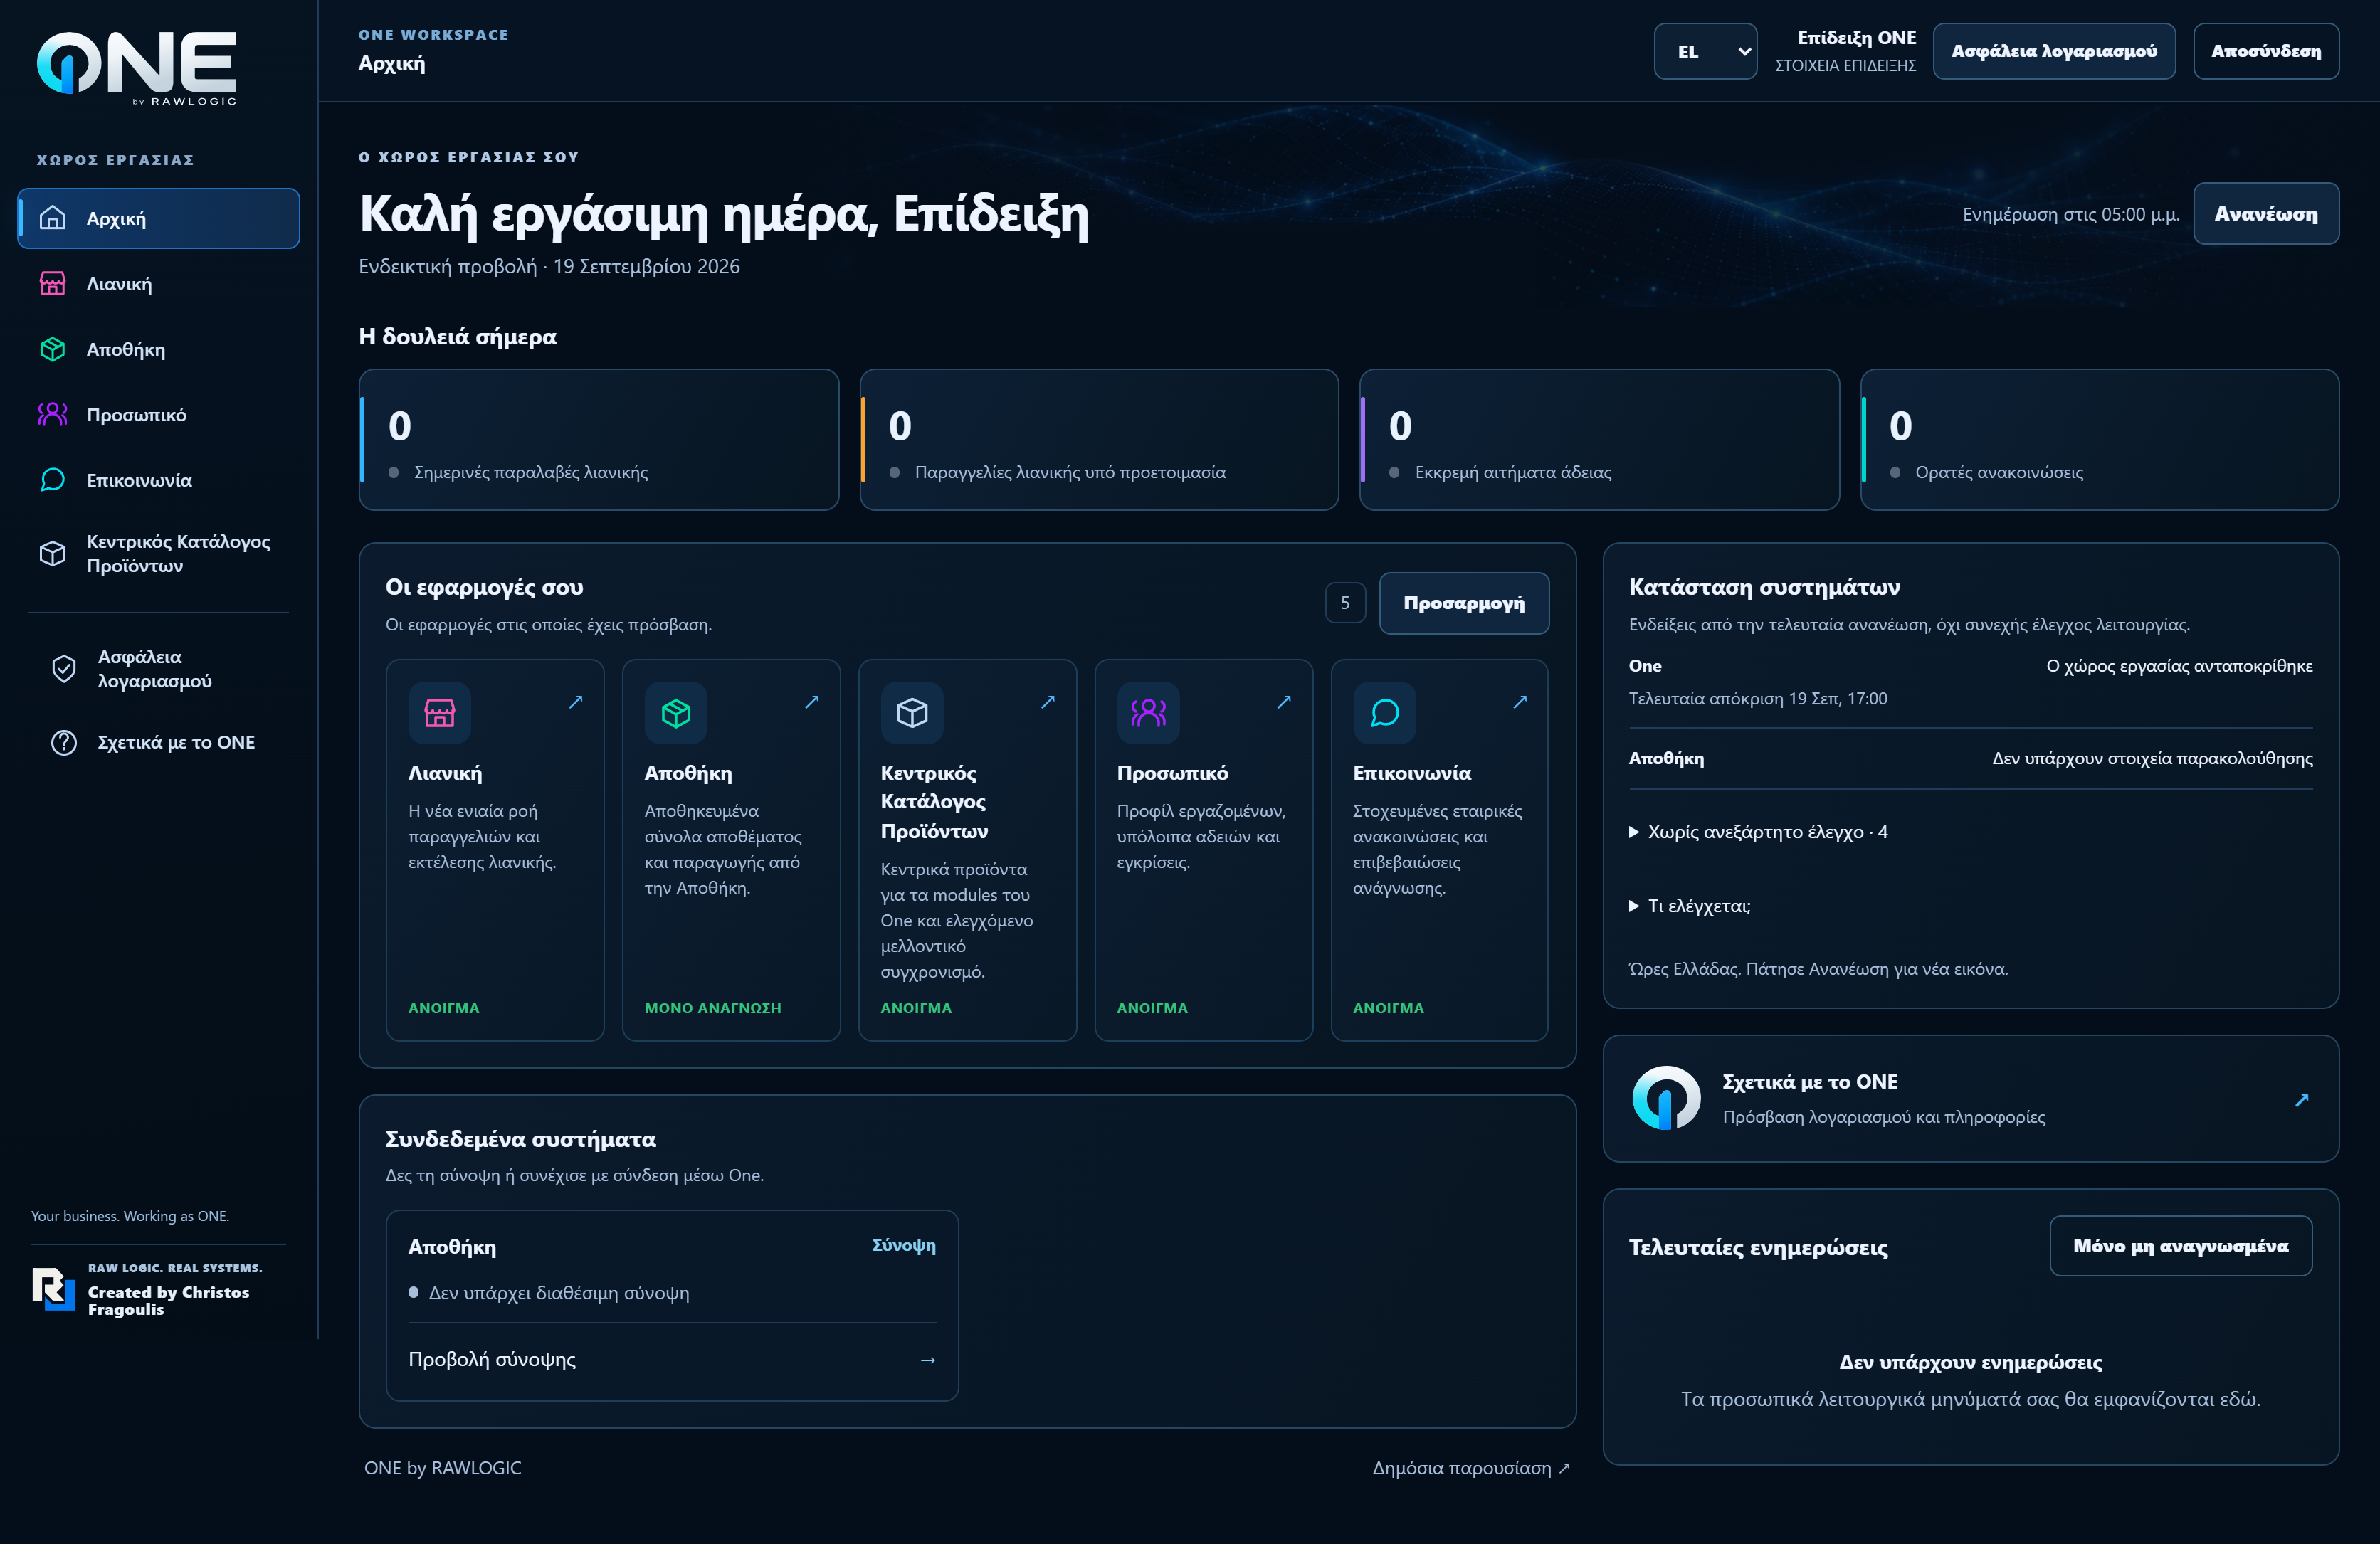The height and width of the screenshot is (1544, 2380).
Task: Click the Ορατές ανακοινώσεις stat card
Action: tap(2099, 440)
